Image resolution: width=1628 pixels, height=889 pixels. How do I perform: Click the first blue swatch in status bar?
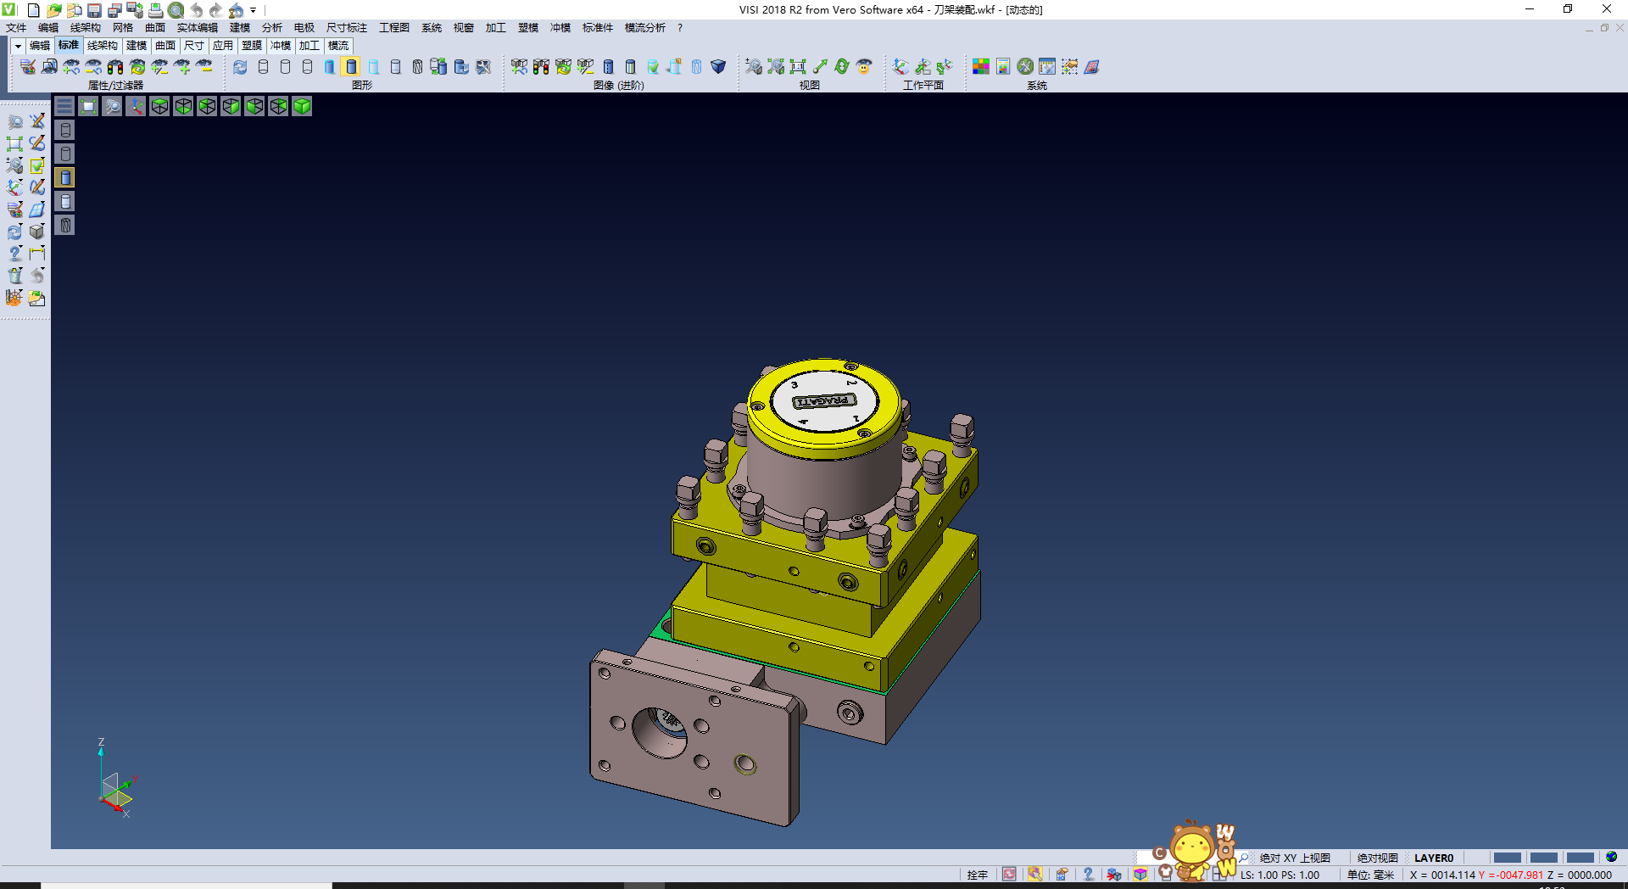tap(1507, 858)
